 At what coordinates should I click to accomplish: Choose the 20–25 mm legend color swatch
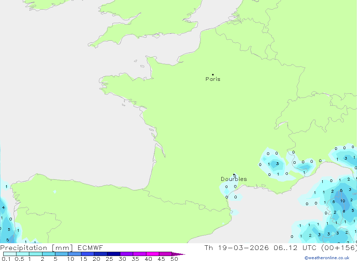pos(101,254)
